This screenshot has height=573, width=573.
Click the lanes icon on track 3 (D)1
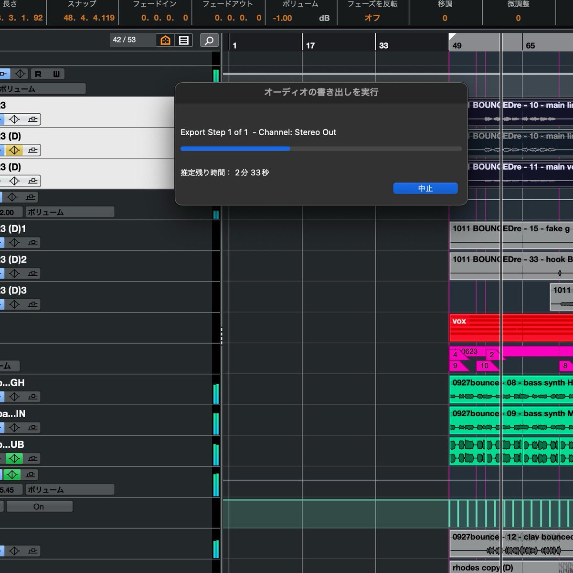pos(32,243)
